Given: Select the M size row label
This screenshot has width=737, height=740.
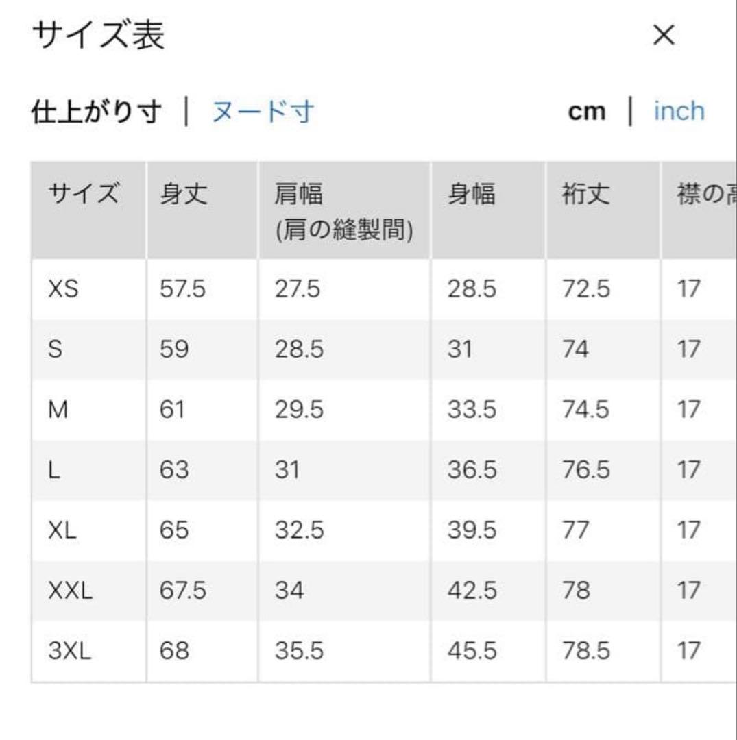Looking at the screenshot, I should pyautogui.click(x=59, y=410).
